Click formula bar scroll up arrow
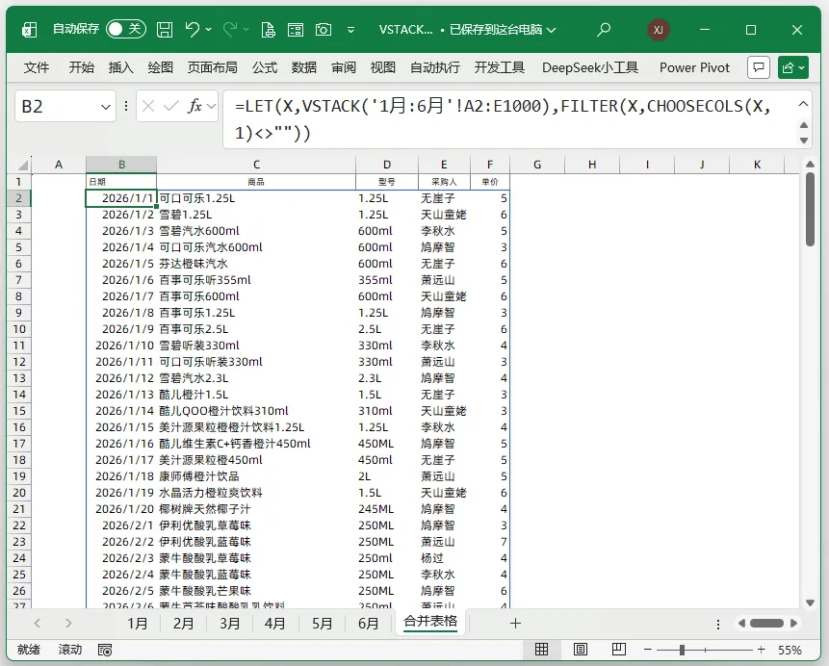The image size is (829, 666). pyautogui.click(x=804, y=125)
